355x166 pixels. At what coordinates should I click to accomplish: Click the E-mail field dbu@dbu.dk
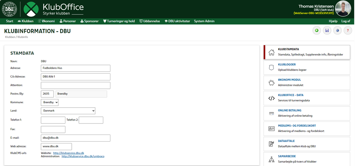click(75, 138)
